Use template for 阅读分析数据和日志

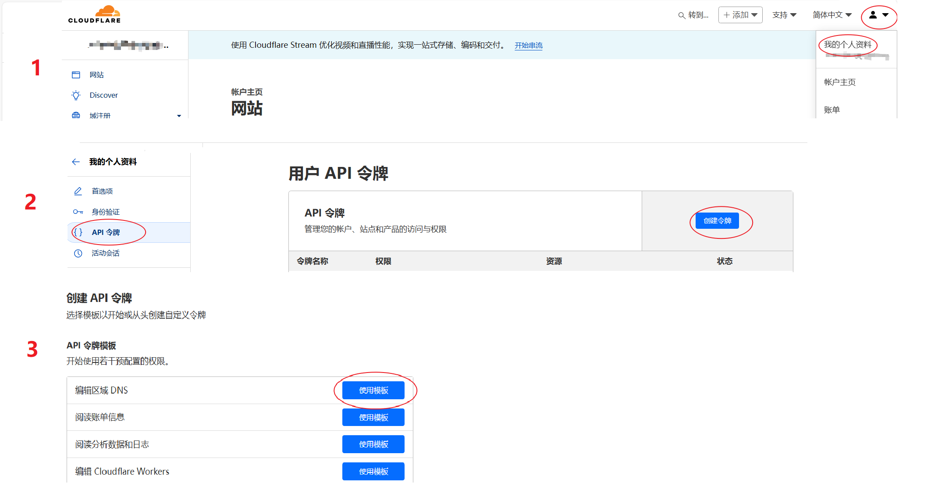point(373,444)
